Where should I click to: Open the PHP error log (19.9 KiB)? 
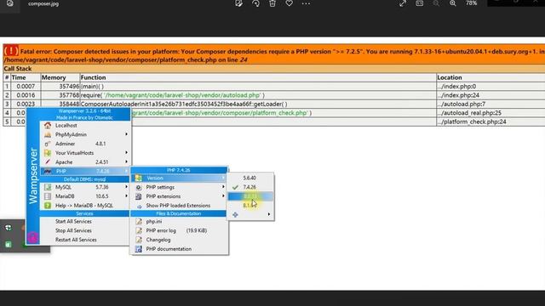[179, 230]
